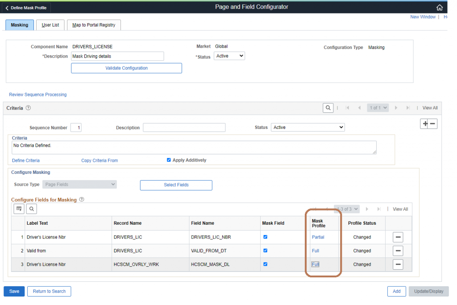Go to next Criteria row arrow
Viewport: 457px width, 305px height.
pos(396,108)
